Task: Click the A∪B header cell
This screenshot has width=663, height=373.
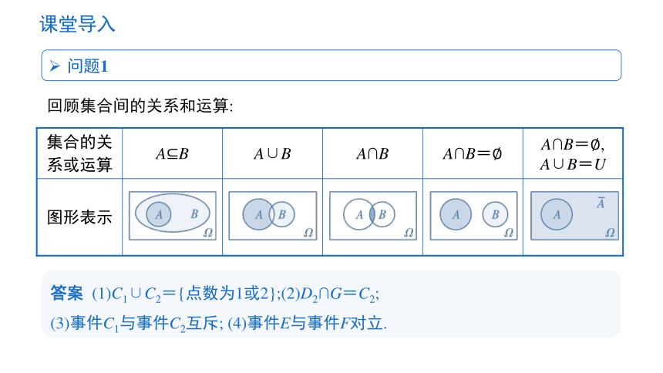Action: click(272, 153)
